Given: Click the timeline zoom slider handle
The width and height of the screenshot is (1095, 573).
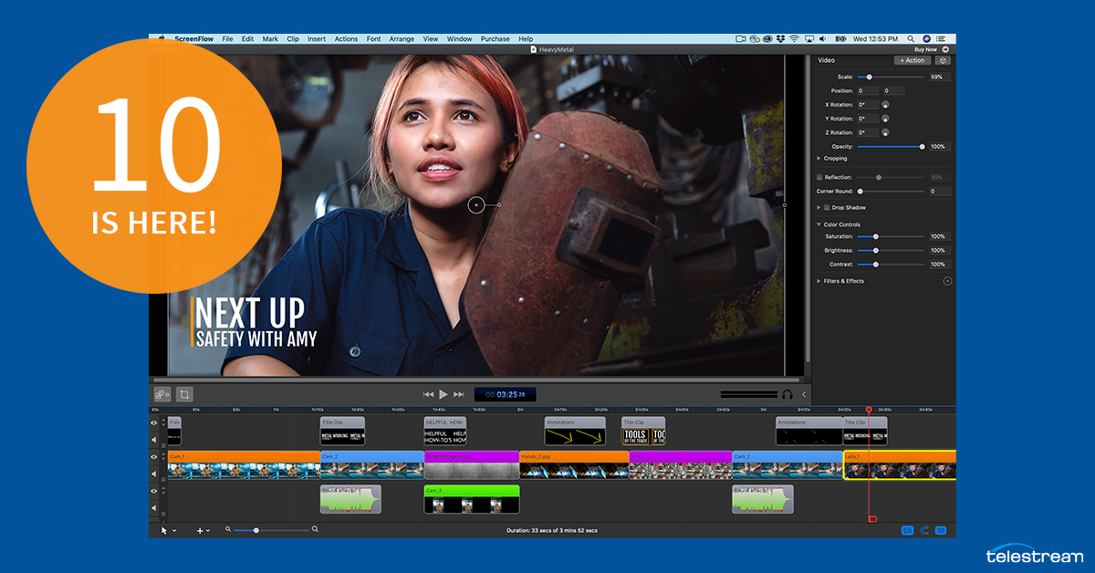Looking at the screenshot, I should pyautogui.click(x=256, y=530).
